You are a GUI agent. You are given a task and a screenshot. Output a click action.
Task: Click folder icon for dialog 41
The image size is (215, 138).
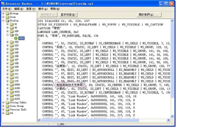[x=12, y=24]
